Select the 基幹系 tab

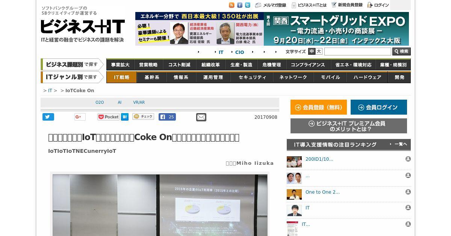[x=152, y=78]
